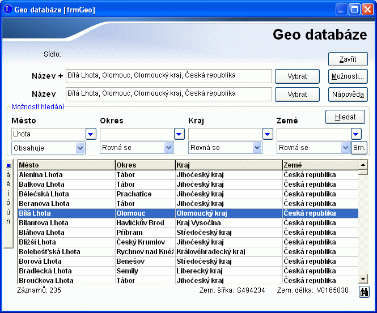Click the Zavřít button
This screenshot has width=377, height=313.
click(348, 59)
